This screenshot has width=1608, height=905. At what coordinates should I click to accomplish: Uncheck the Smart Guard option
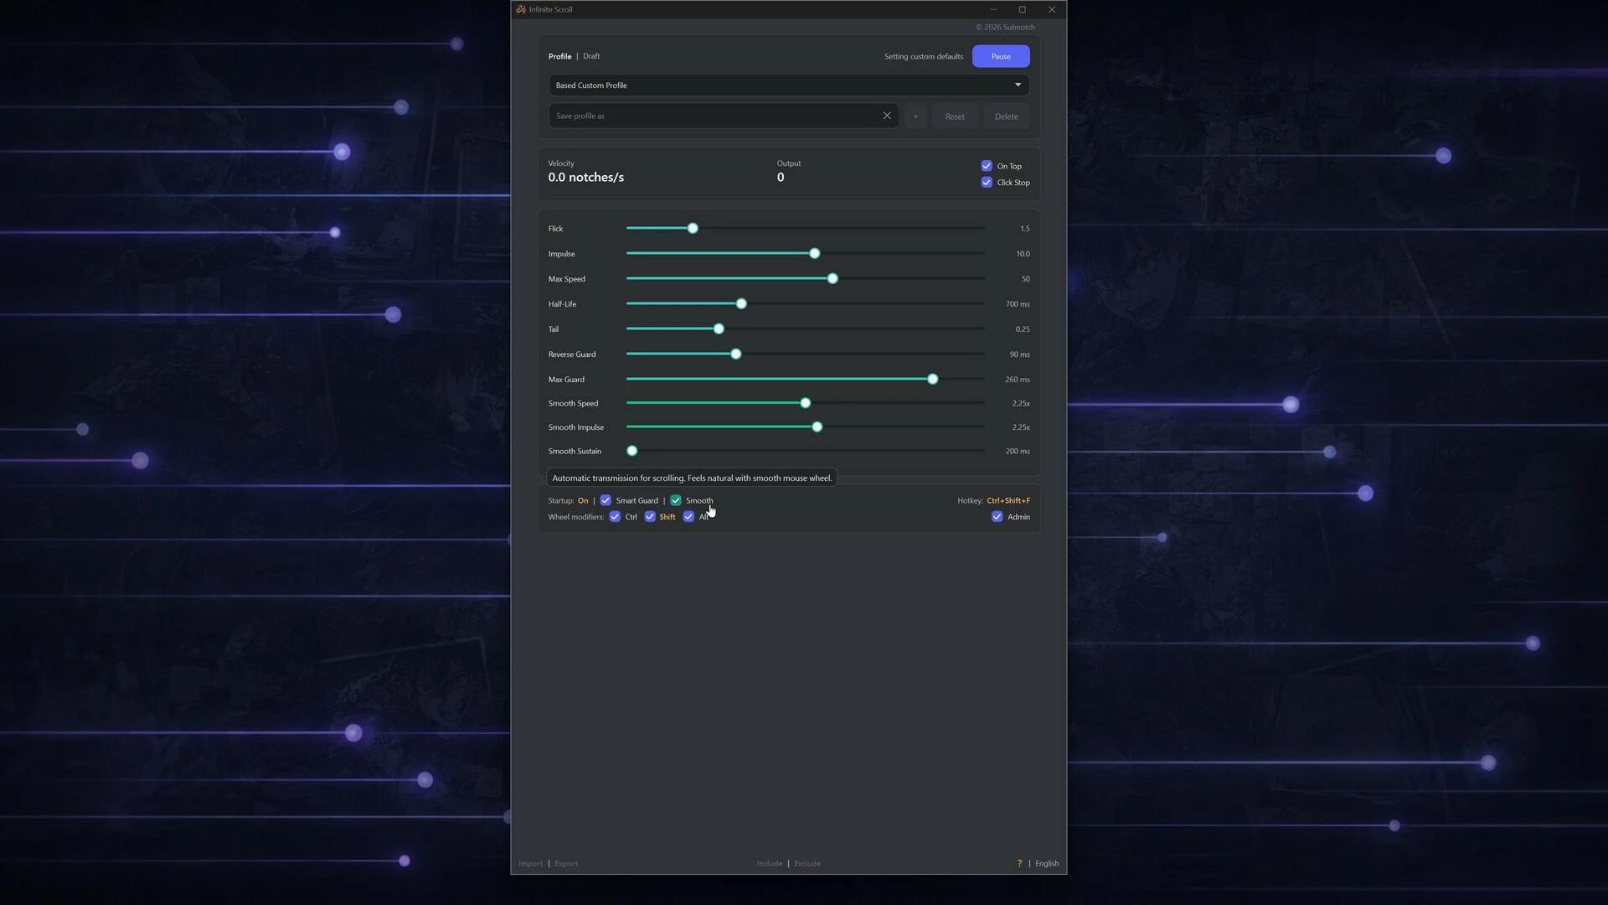click(606, 500)
